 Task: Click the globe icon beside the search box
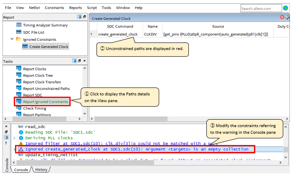[x=284, y=8]
